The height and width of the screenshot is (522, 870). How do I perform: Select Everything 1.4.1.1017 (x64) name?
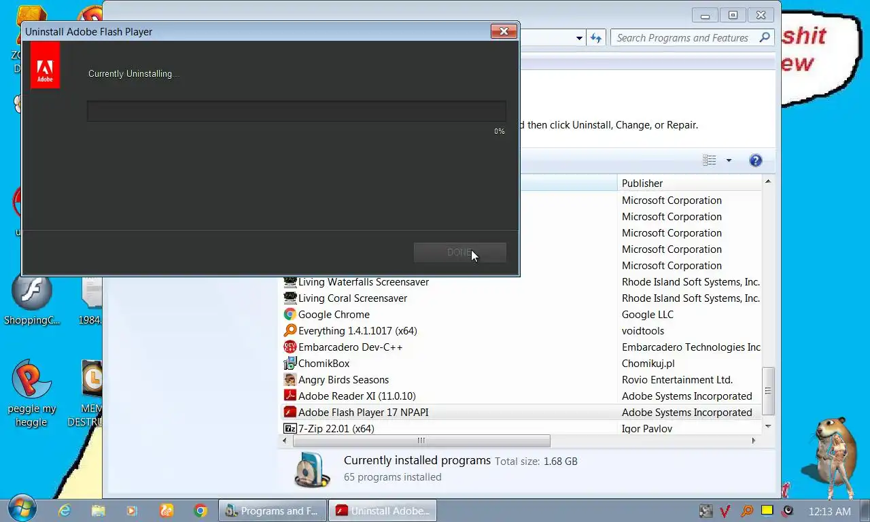(x=358, y=330)
